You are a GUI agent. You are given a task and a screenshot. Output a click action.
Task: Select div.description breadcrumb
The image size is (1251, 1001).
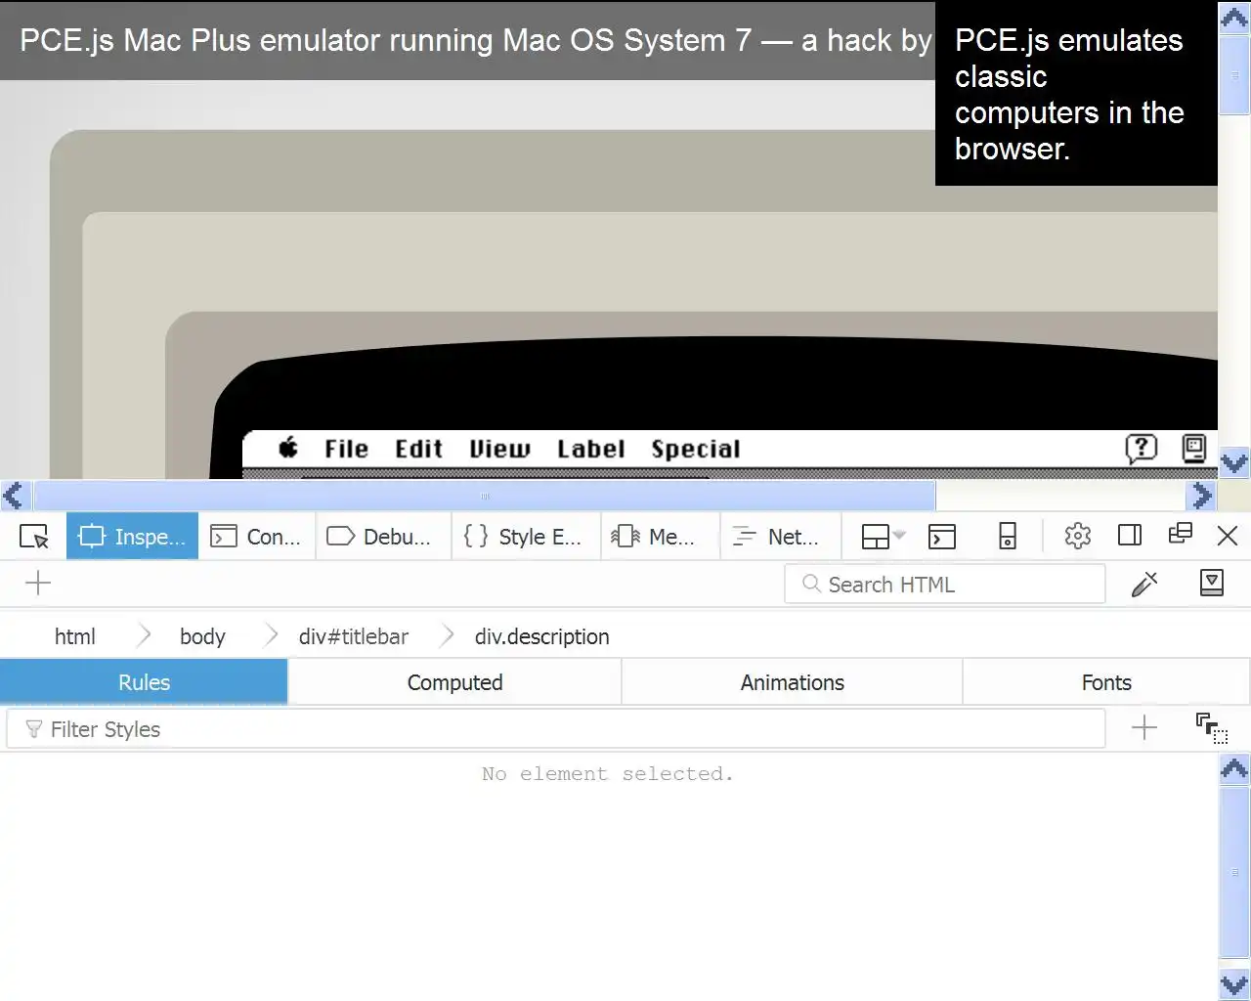pyautogui.click(x=541, y=636)
